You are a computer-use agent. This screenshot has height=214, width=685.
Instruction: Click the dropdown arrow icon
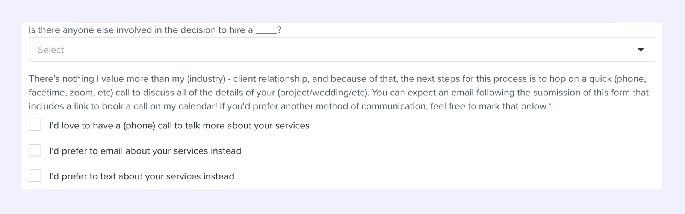point(641,50)
